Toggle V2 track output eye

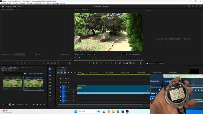[x=68, y=83]
